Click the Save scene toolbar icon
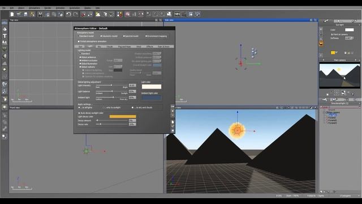This screenshot has height=204, width=362. coord(25,14)
